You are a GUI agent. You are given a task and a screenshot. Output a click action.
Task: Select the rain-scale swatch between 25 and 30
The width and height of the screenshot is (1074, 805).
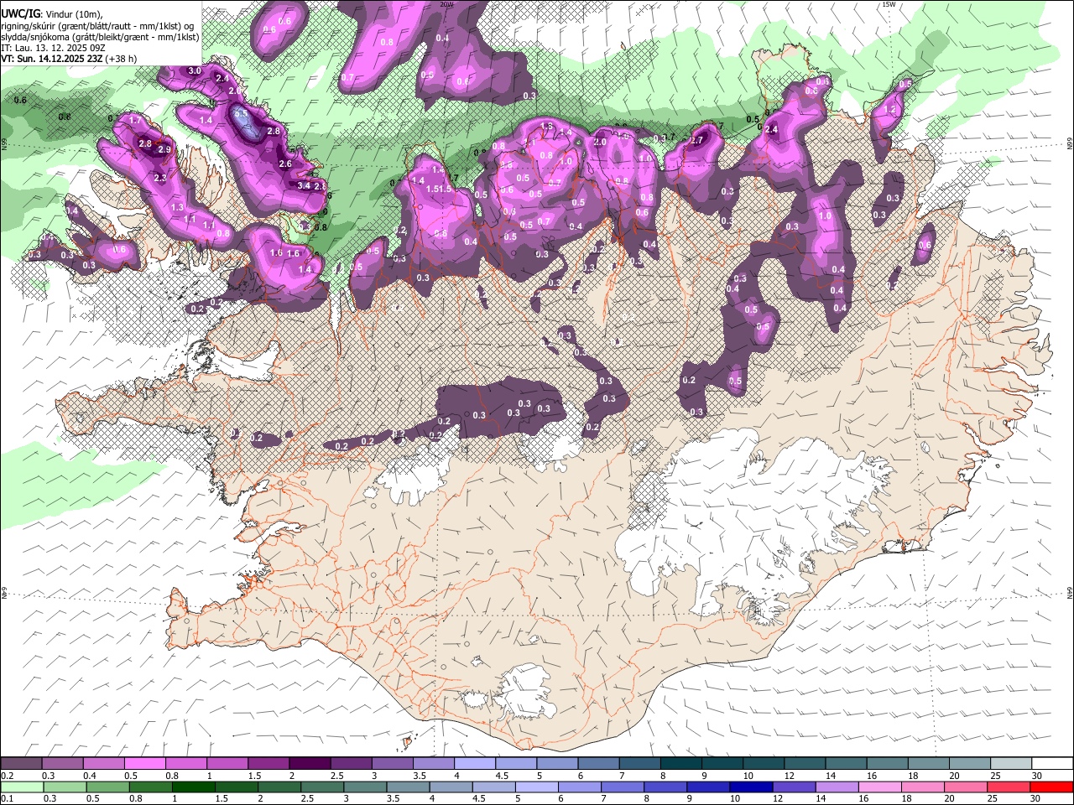(x=1008, y=787)
